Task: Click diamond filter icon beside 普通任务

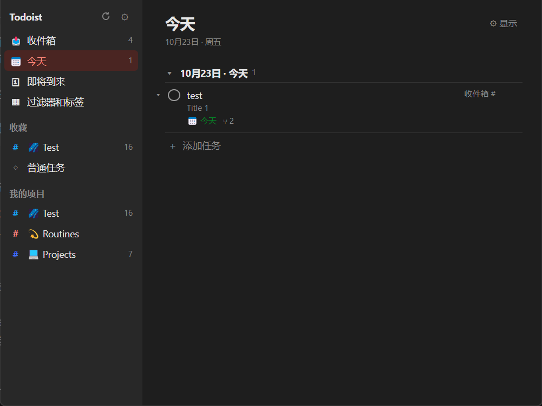Action: pos(16,168)
